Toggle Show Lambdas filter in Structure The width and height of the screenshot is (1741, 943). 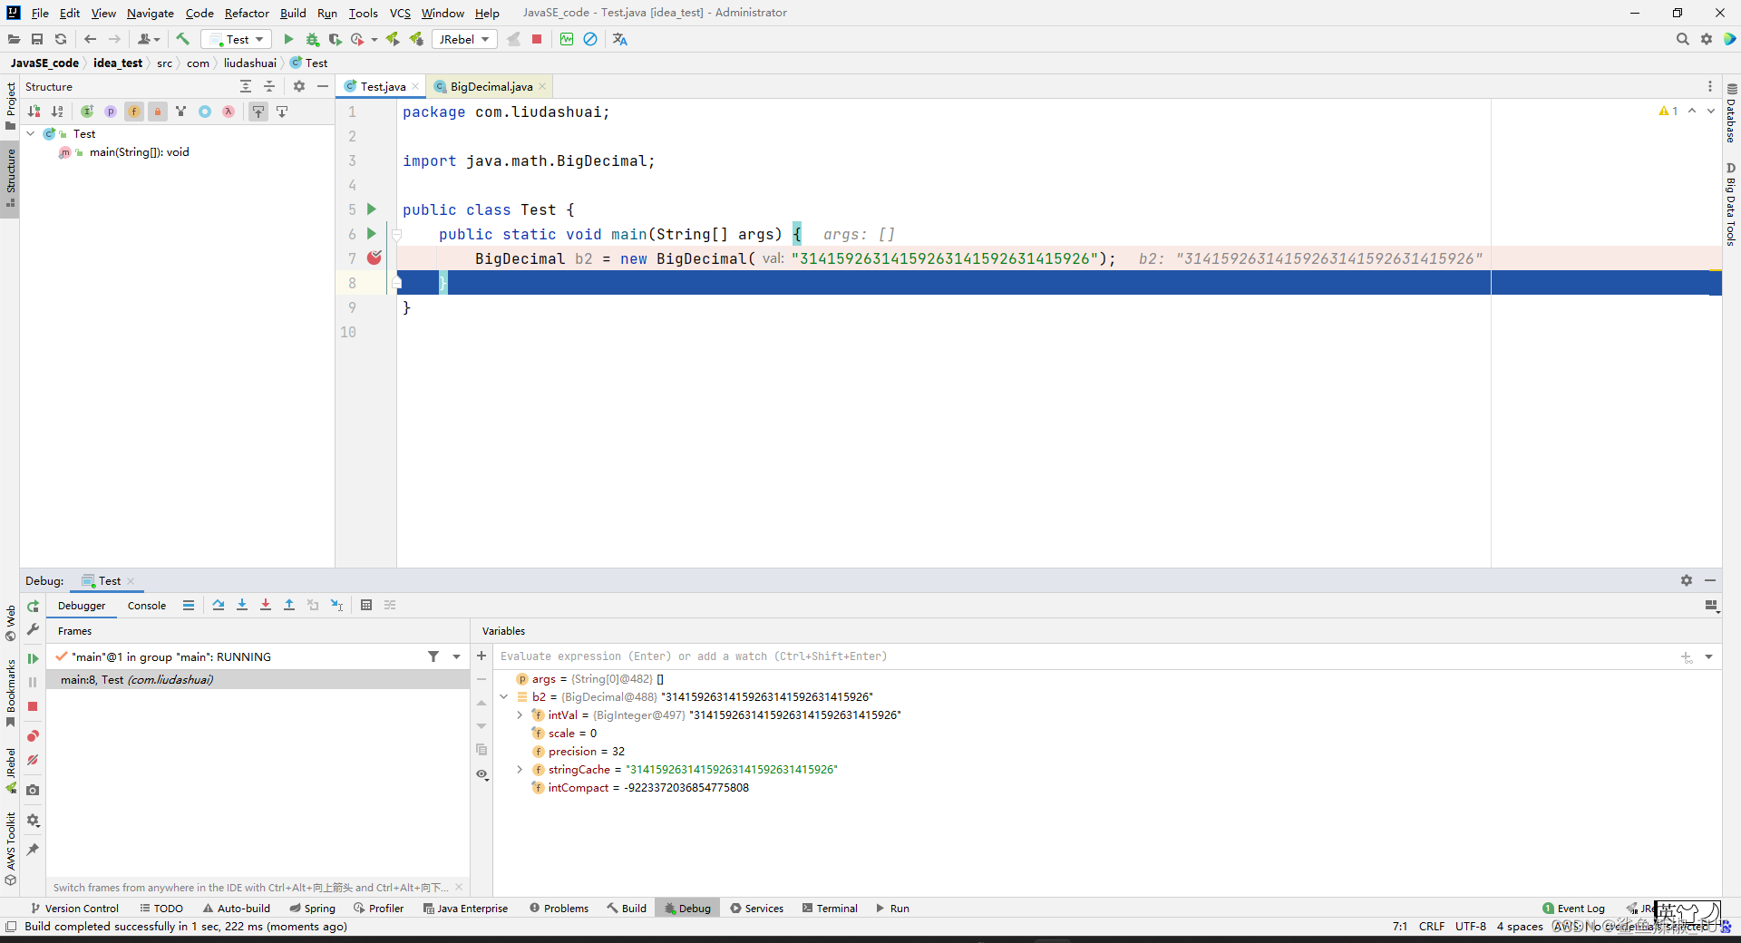click(229, 112)
